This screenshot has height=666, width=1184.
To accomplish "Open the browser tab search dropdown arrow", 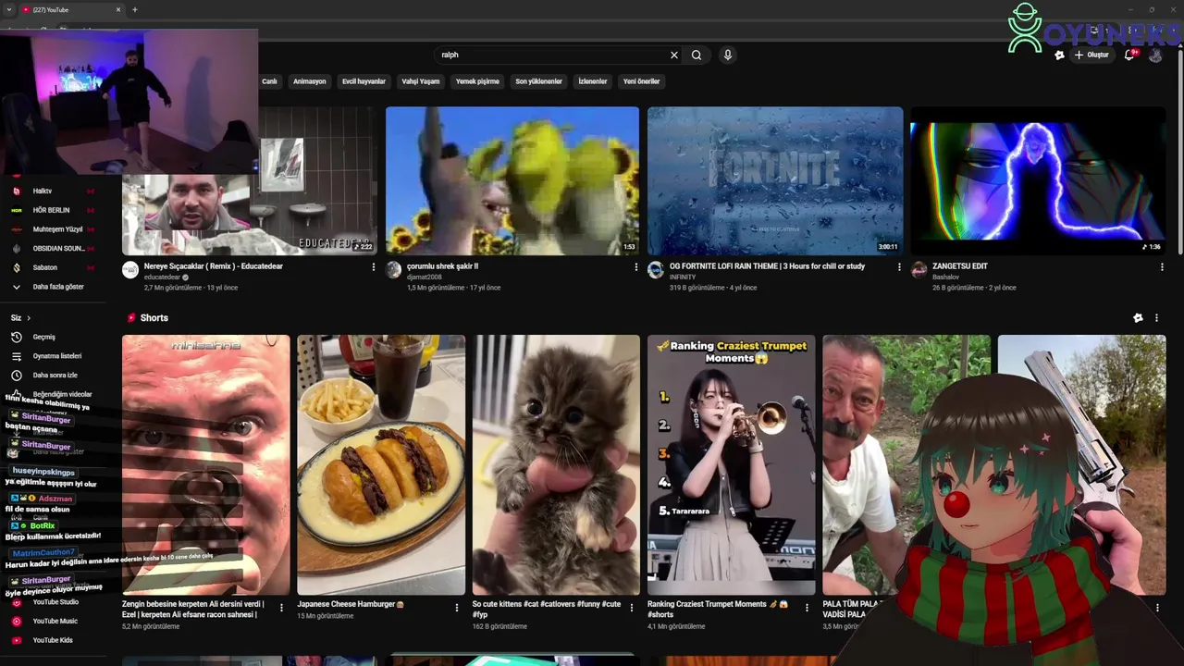I will 9,9.
